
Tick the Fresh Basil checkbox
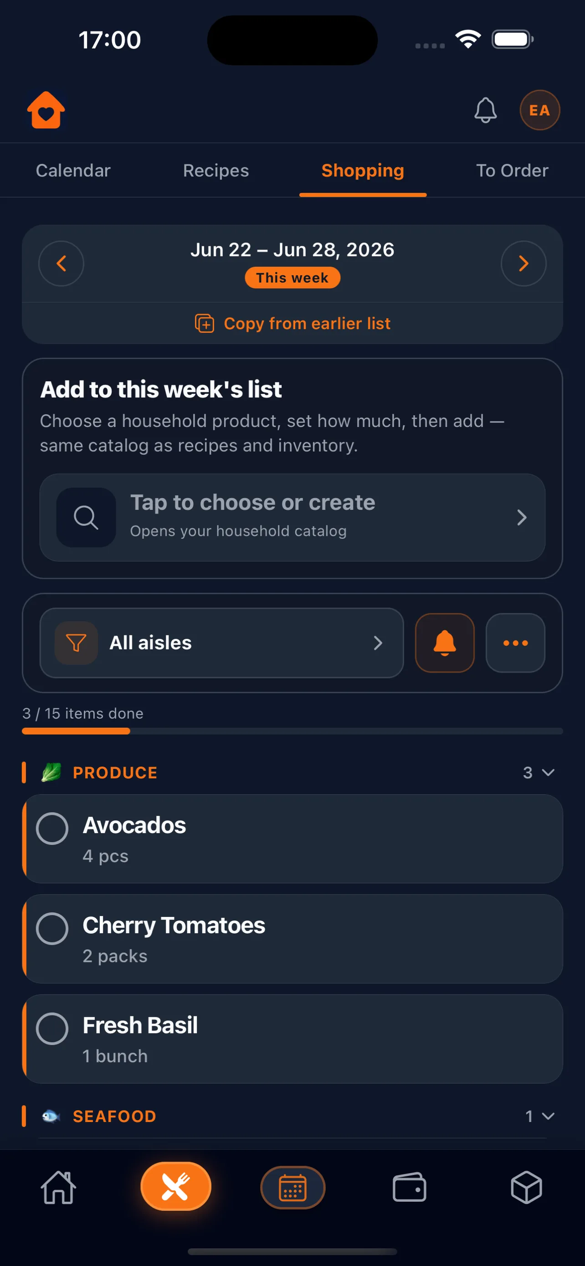(52, 1029)
